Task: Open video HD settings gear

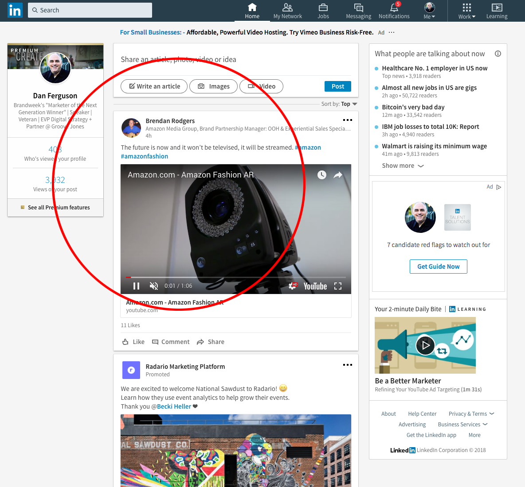Action: (293, 286)
